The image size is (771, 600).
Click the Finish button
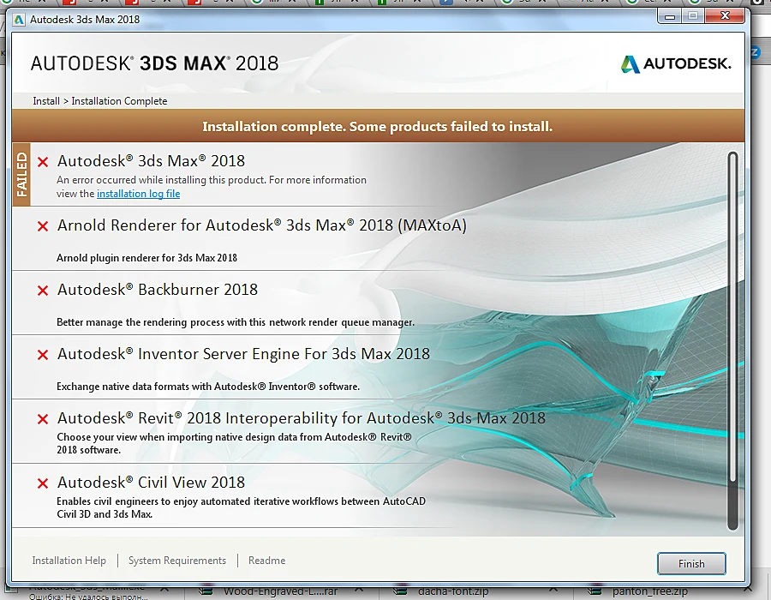[x=691, y=564]
